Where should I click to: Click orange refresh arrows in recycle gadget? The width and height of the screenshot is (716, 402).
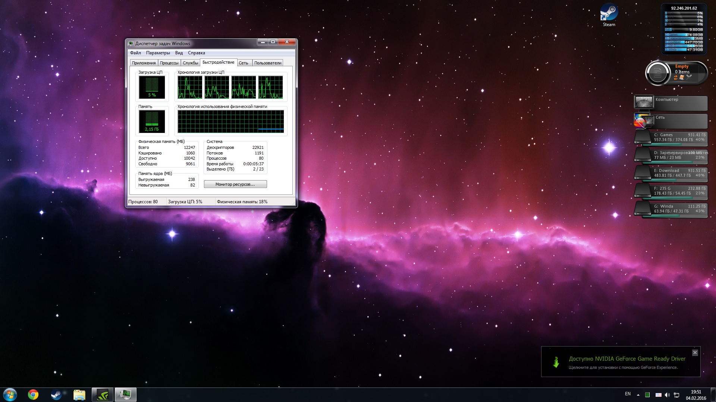675,77
